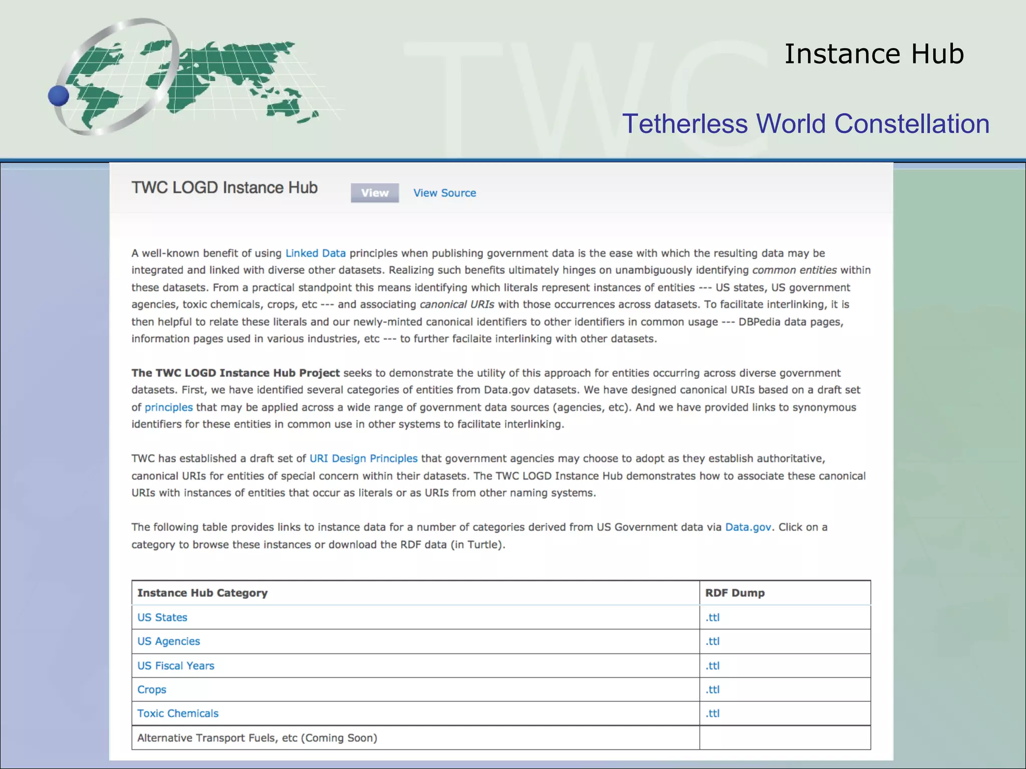Click the Alternative Transport Fuels Coming Soon row
Image resolution: width=1026 pixels, height=769 pixels.
(501, 737)
